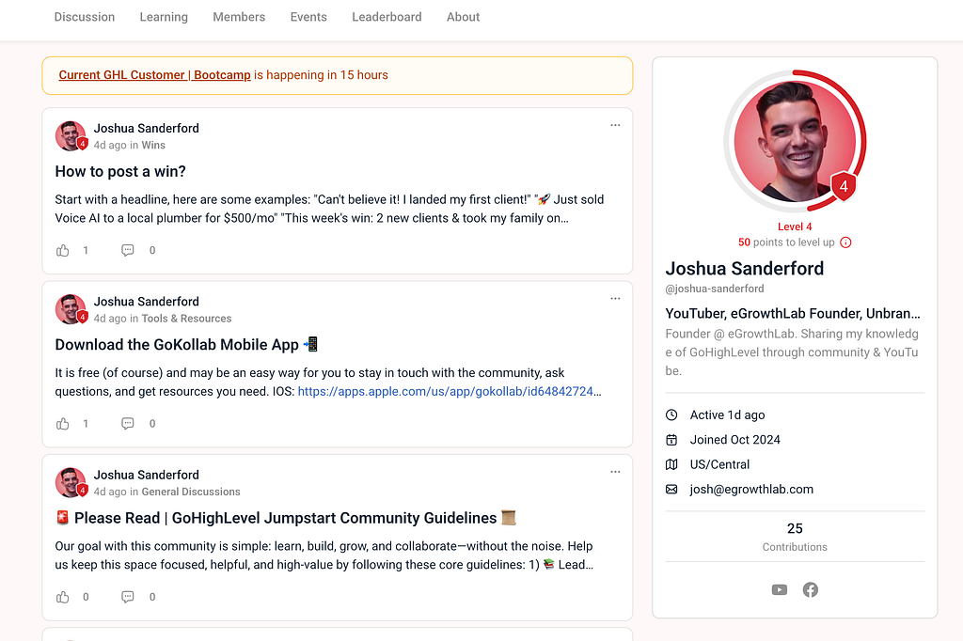Open 'How to post a win?' post title

click(120, 171)
